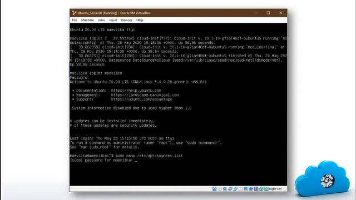356x200 pixels.
Task: Click the optical drive indicator icon
Action: tap(220, 189)
